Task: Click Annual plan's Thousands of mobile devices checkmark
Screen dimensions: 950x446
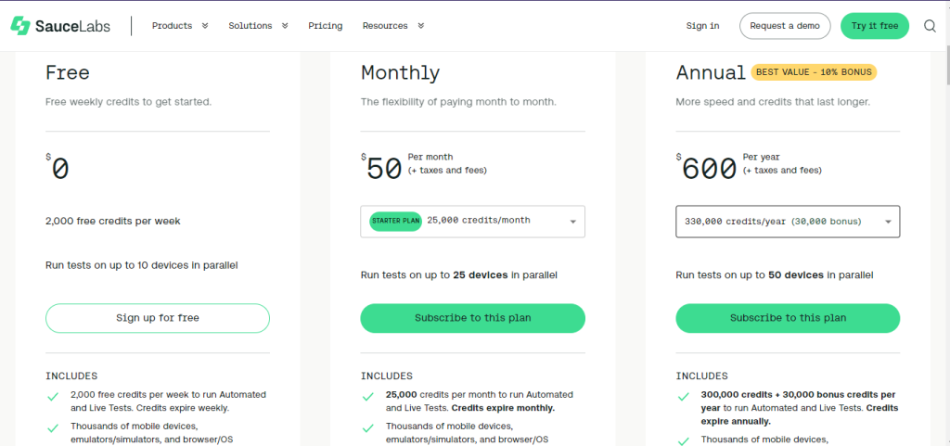Action: [684, 441]
